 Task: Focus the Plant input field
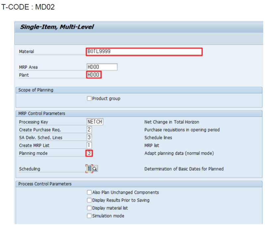pyautogui.click(x=94, y=75)
